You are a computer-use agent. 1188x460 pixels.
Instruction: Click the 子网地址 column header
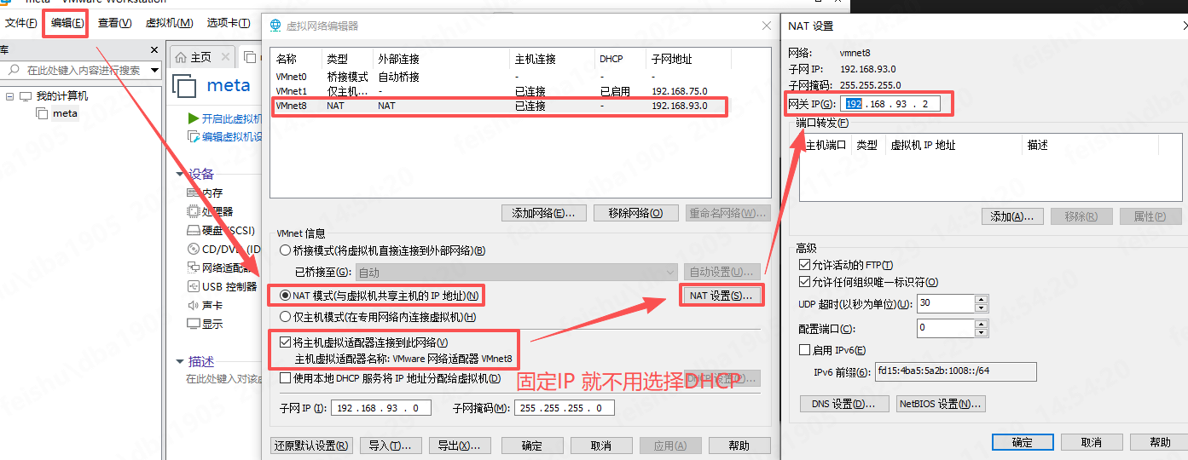[688, 59]
